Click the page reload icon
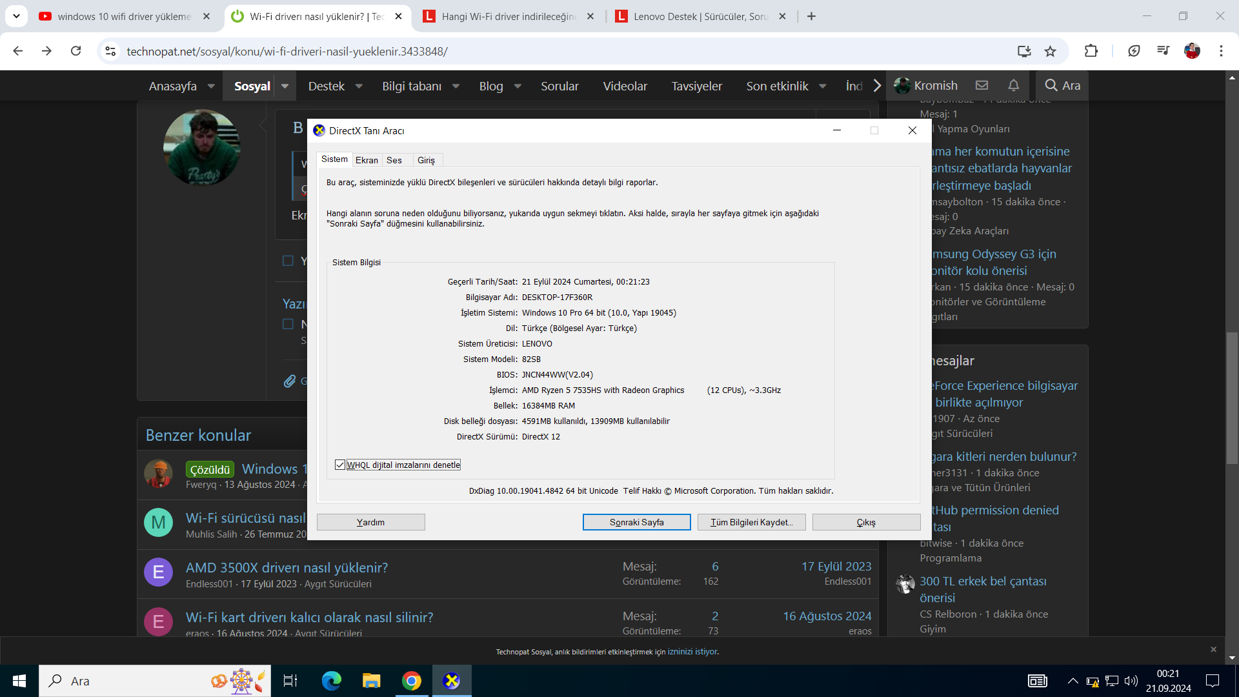 [76, 51]
